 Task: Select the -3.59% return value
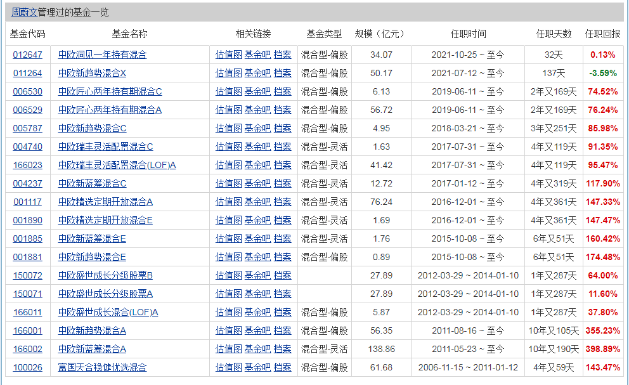point(603,73)
